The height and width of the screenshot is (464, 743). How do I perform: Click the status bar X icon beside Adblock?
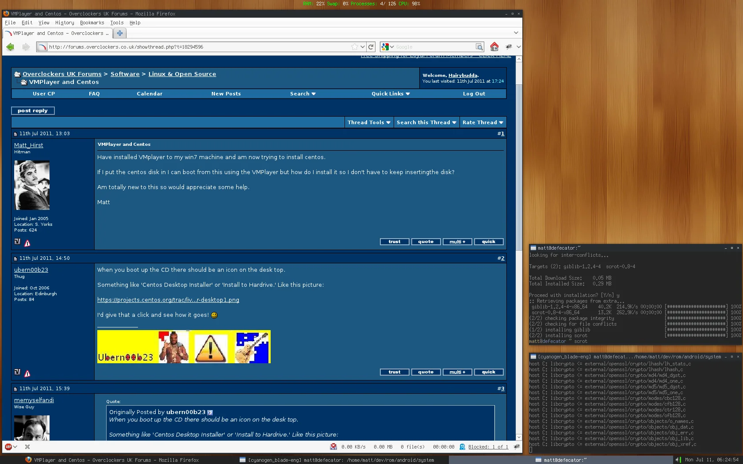coord(27,447)
